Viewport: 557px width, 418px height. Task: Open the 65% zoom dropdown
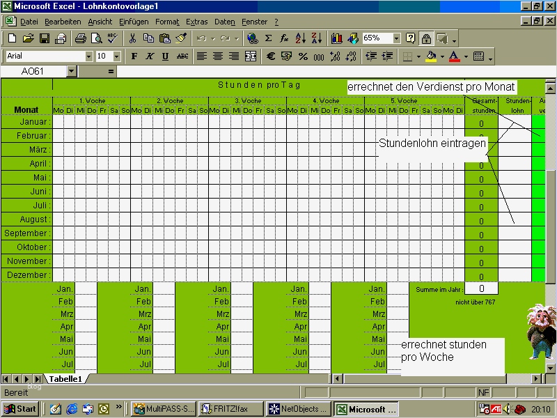[x=397, y=38]
